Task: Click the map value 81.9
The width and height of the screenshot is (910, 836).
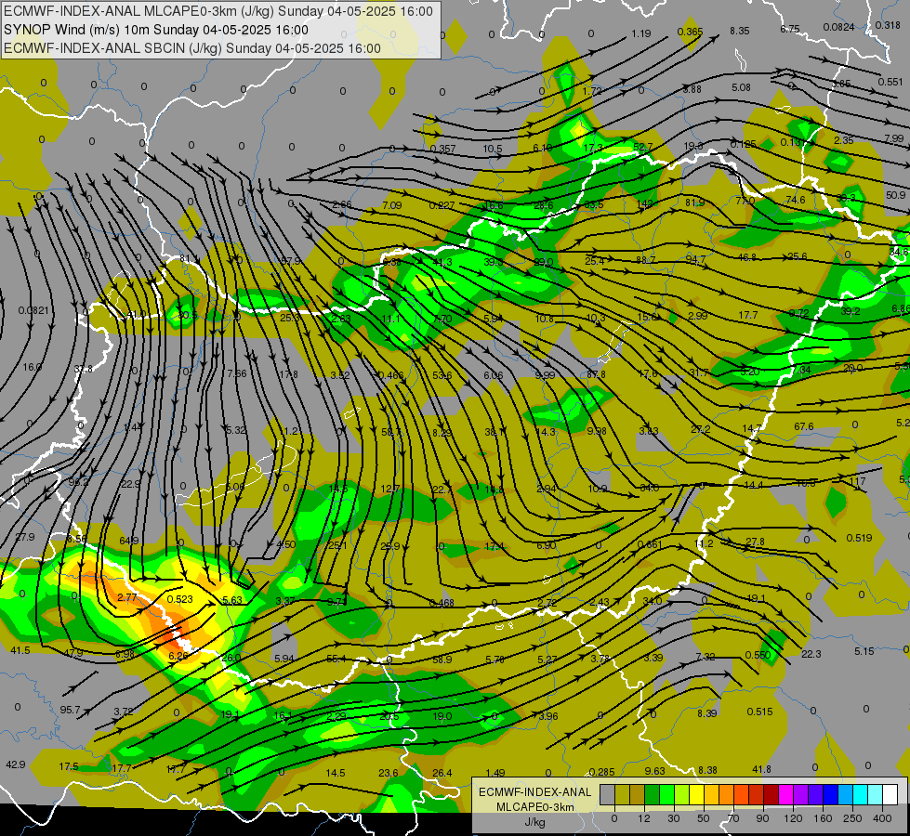Action: pyautogui.click(x=694, y=202)
